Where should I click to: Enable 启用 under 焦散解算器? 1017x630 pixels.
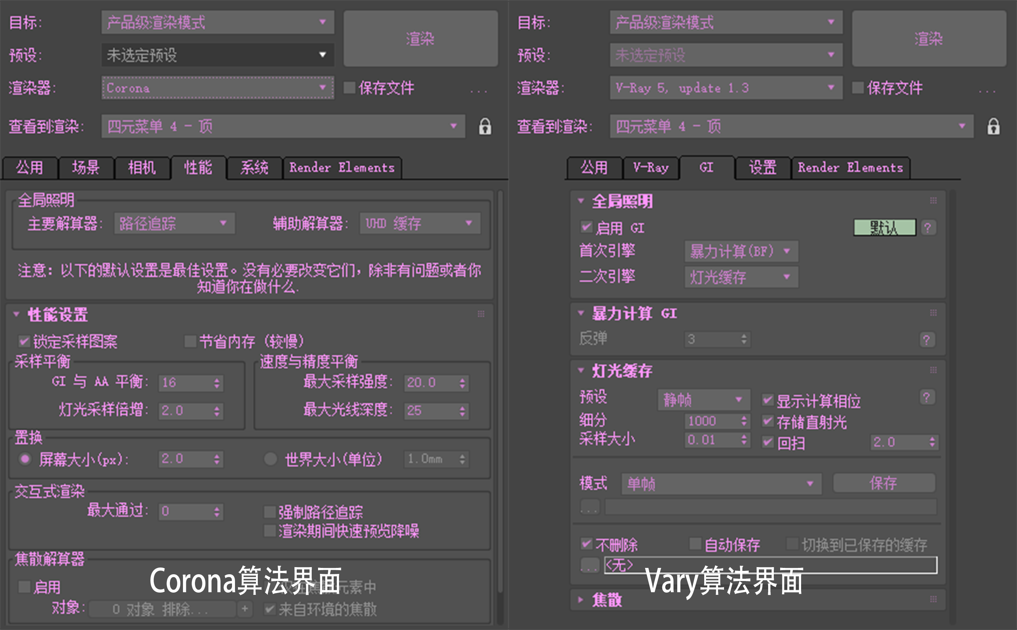[24, 587]
